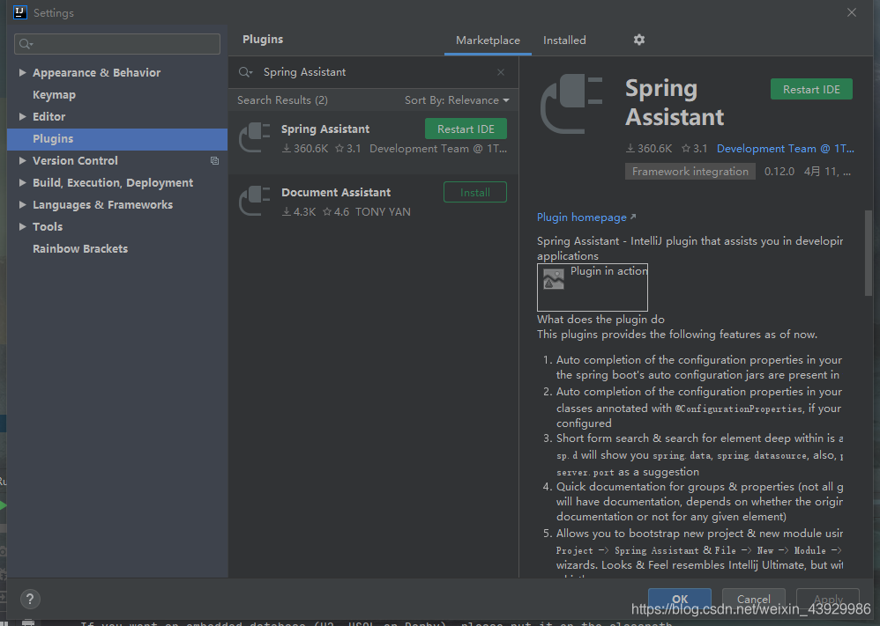The width and height of the screenshot is (880, 626).
Task: Select Rainbow Brackets in settings tree
Action: (80, 249)
